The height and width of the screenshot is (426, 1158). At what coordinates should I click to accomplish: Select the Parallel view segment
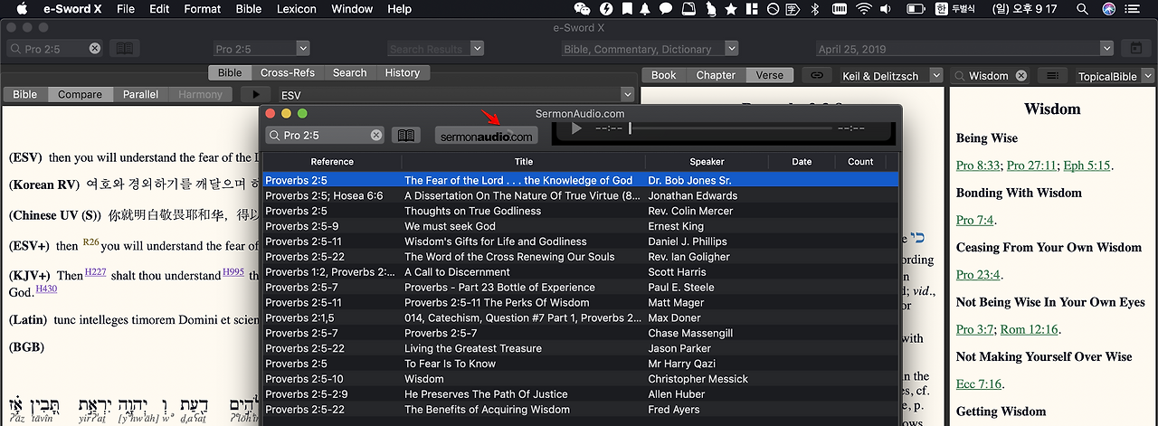[141, 94]
